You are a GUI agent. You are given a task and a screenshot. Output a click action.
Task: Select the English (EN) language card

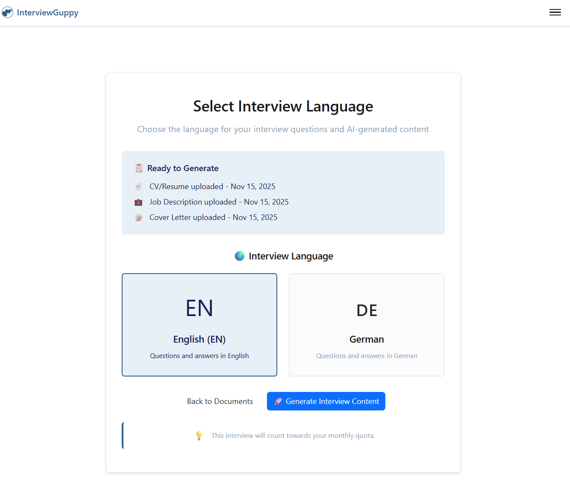pyautogui.click(x=199, y=325)
